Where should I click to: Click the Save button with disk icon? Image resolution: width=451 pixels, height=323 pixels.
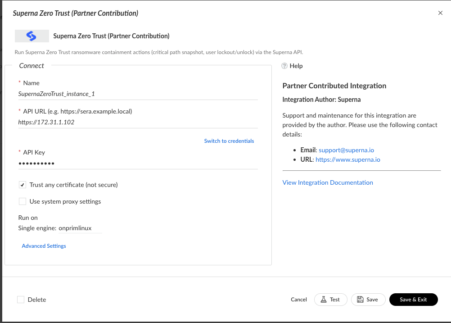(x=368, y=300)
